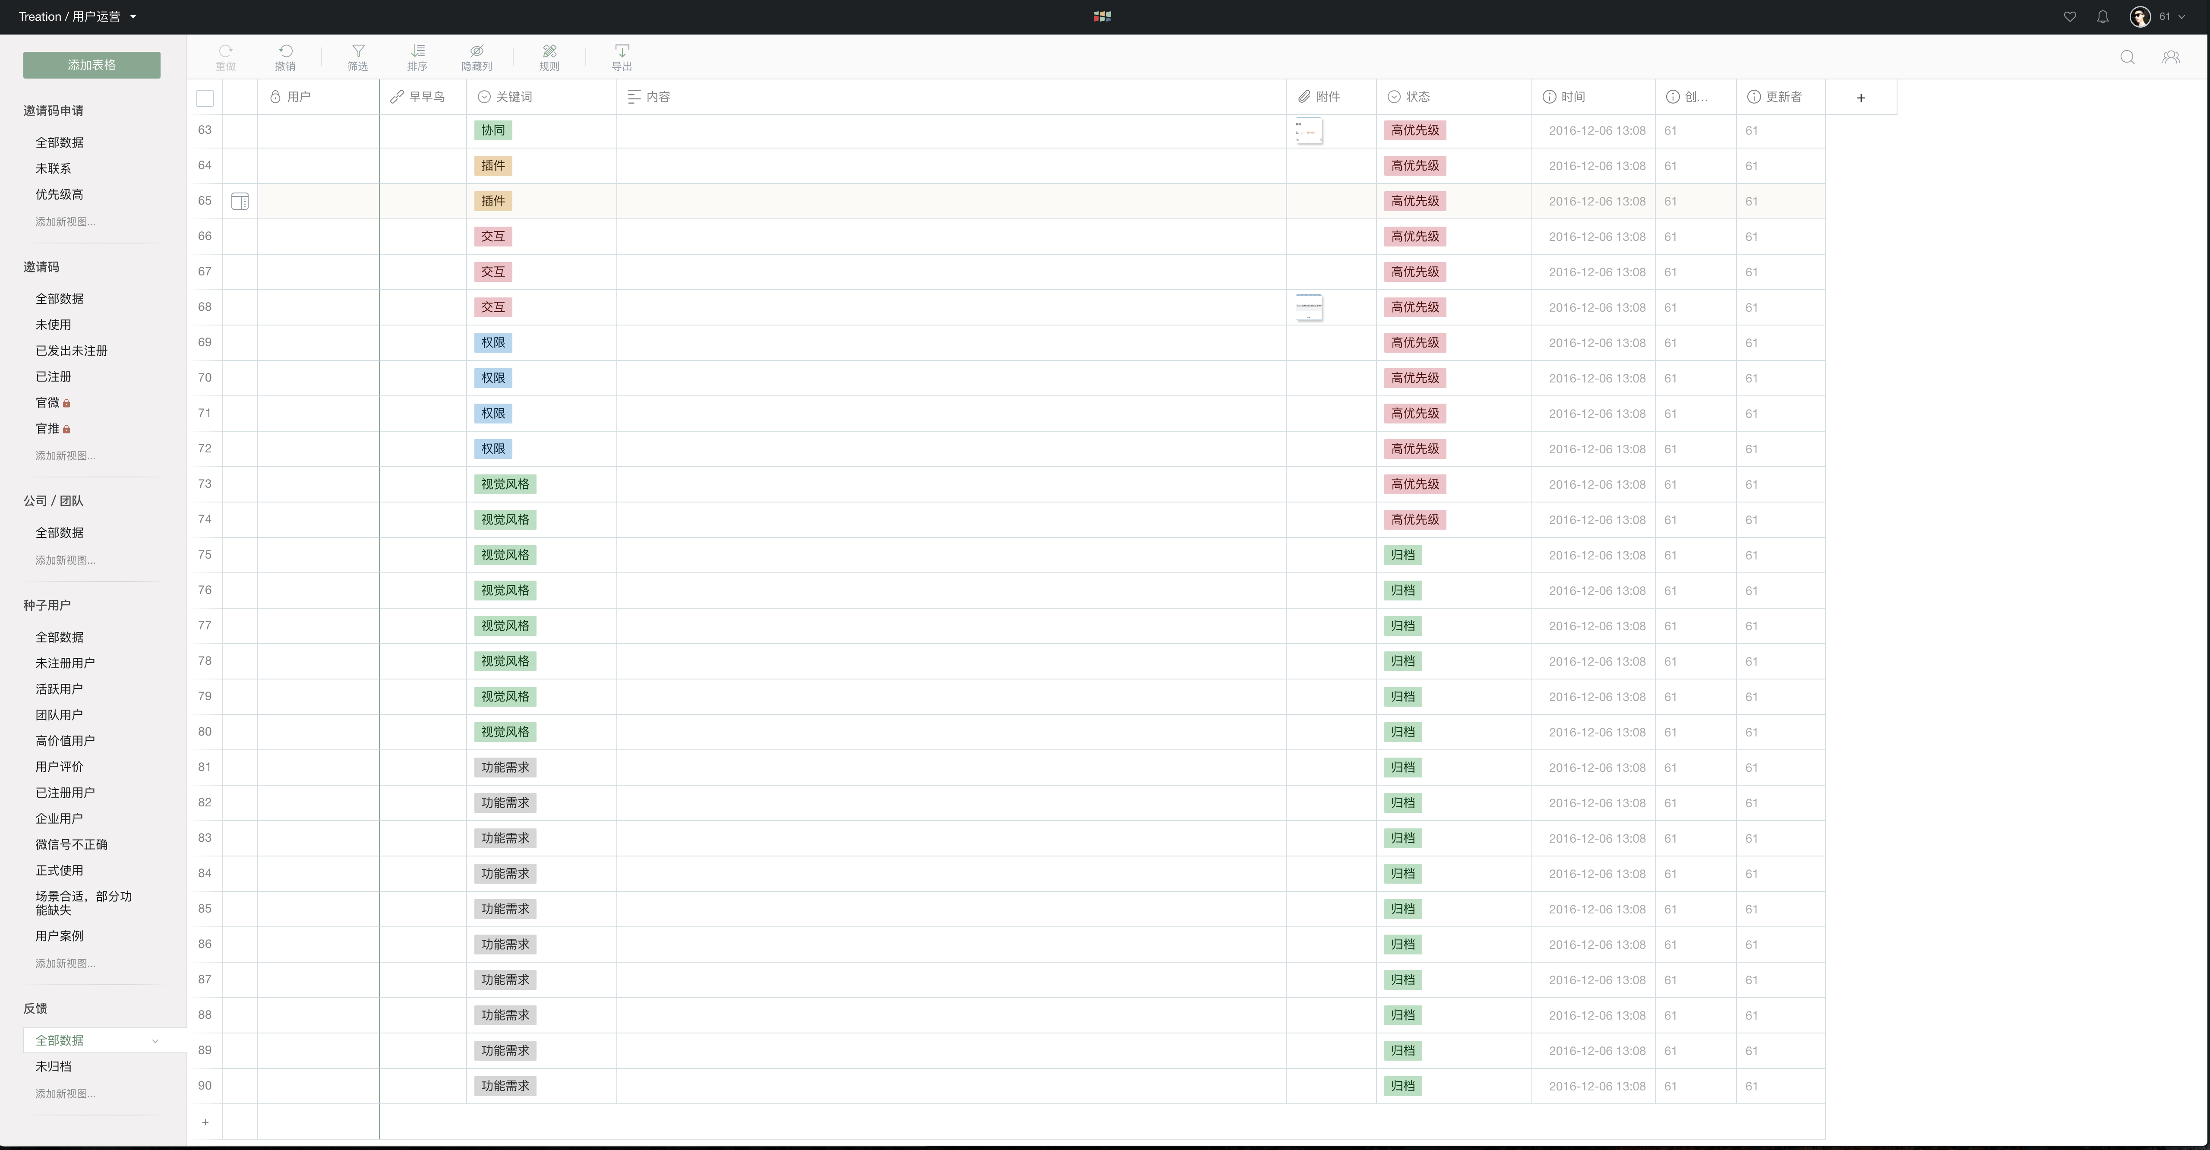Click 添加新视图 link under 种子用户

click(65, 964)
